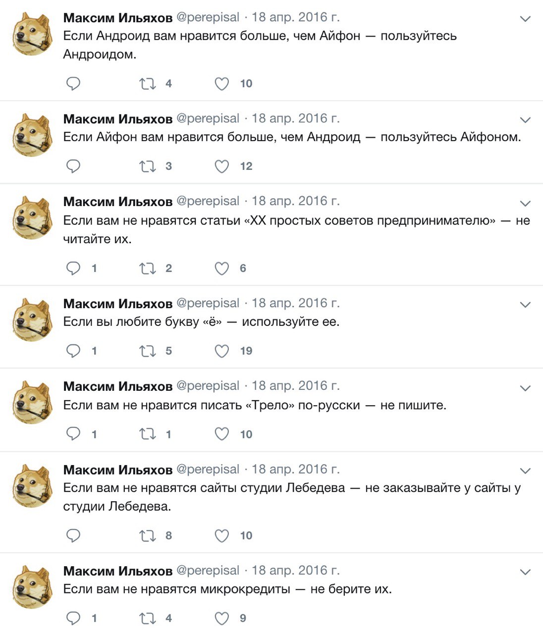Like the first tweet about Android
This screenshot has height=634, width=543.
(x=221, y=84)
